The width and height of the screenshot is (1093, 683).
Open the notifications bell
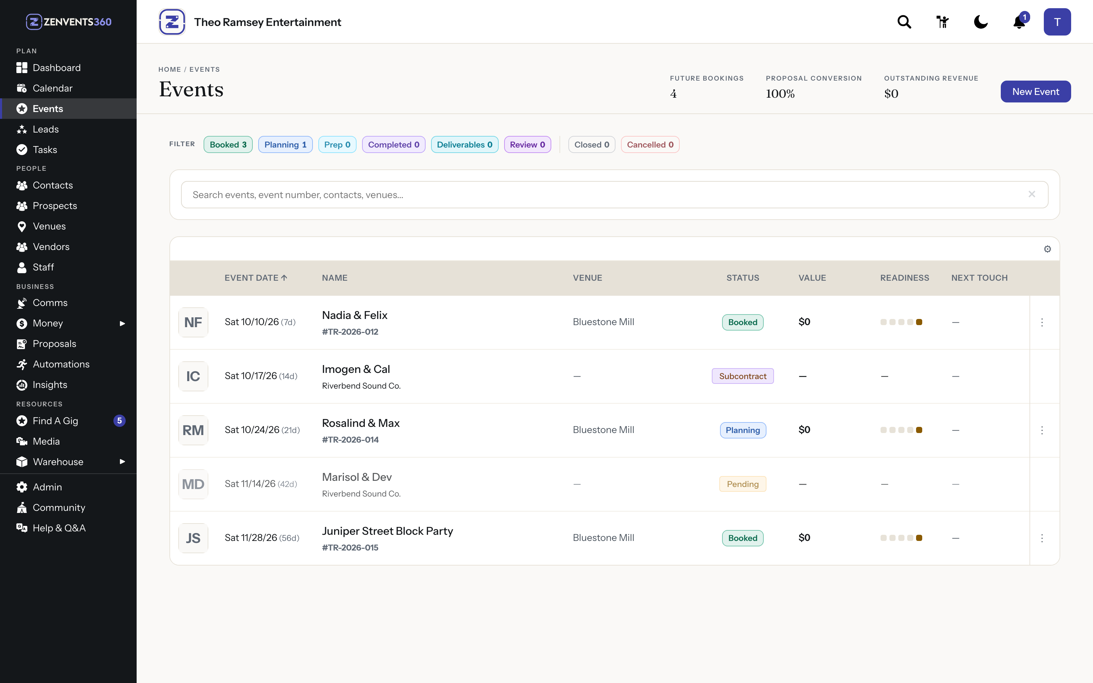1019,22
